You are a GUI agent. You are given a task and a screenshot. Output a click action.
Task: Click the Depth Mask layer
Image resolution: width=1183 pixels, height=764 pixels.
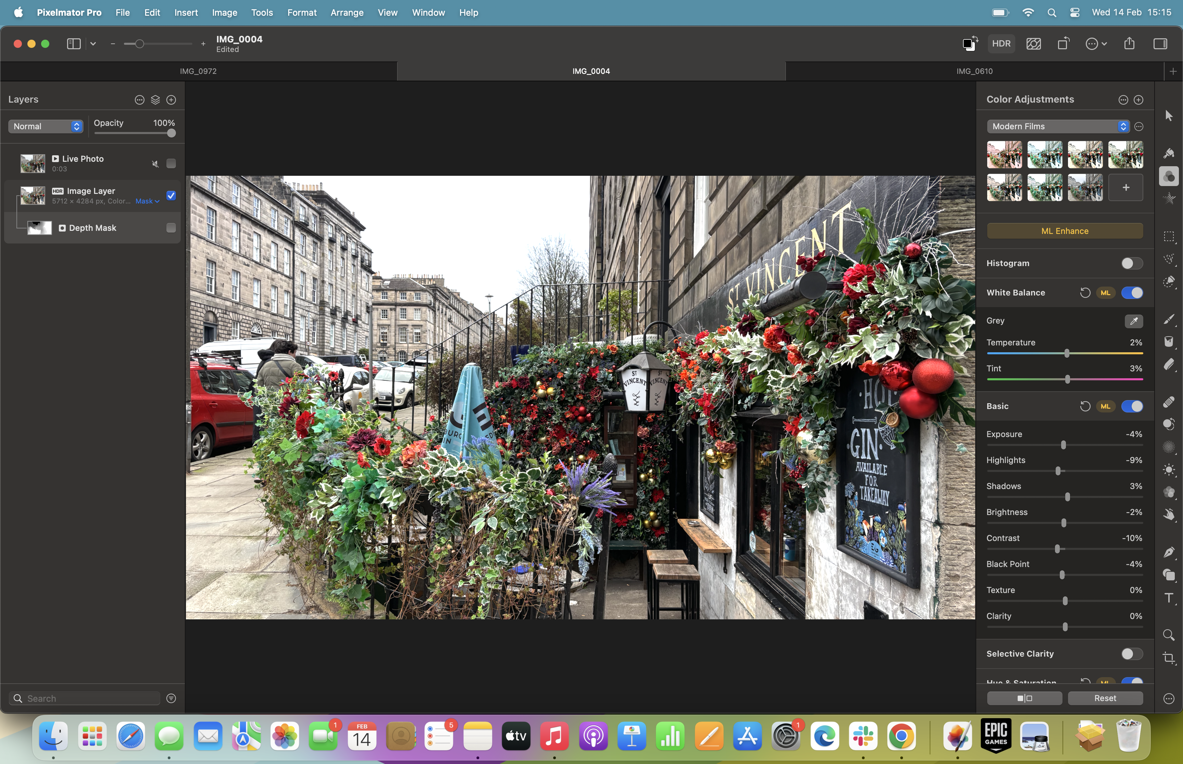tap(92, 227)
